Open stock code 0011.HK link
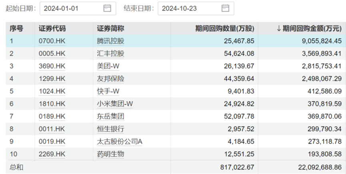346x174 pixels. (x=52, y=129)
